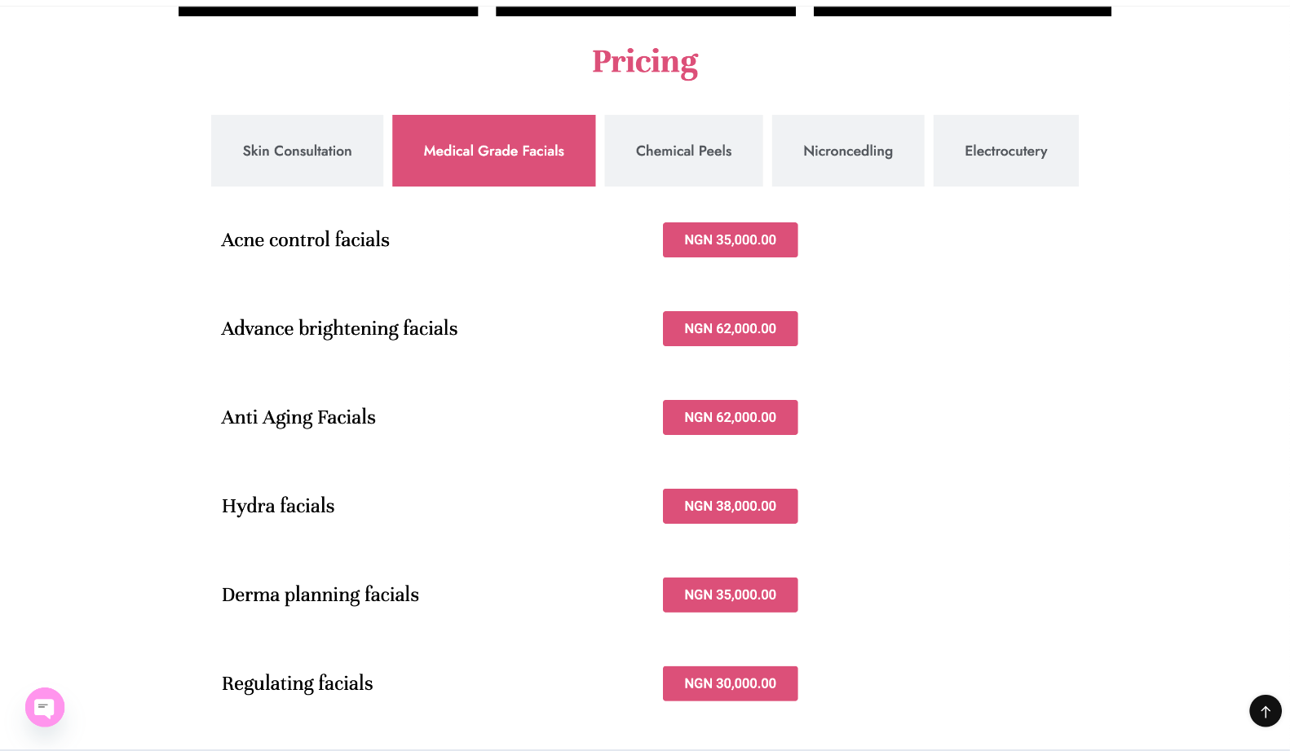Click the Acne control facials label
Image resolution: width=1290 pixels, height=751 pixels.
306,239
